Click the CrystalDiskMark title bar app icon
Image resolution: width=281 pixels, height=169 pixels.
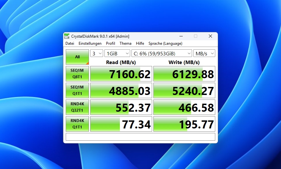click(x=67, y=36)
